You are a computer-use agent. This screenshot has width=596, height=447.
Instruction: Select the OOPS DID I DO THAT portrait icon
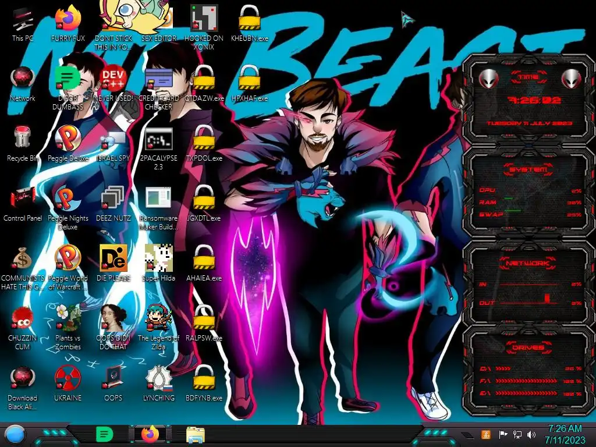click(113, 328)
